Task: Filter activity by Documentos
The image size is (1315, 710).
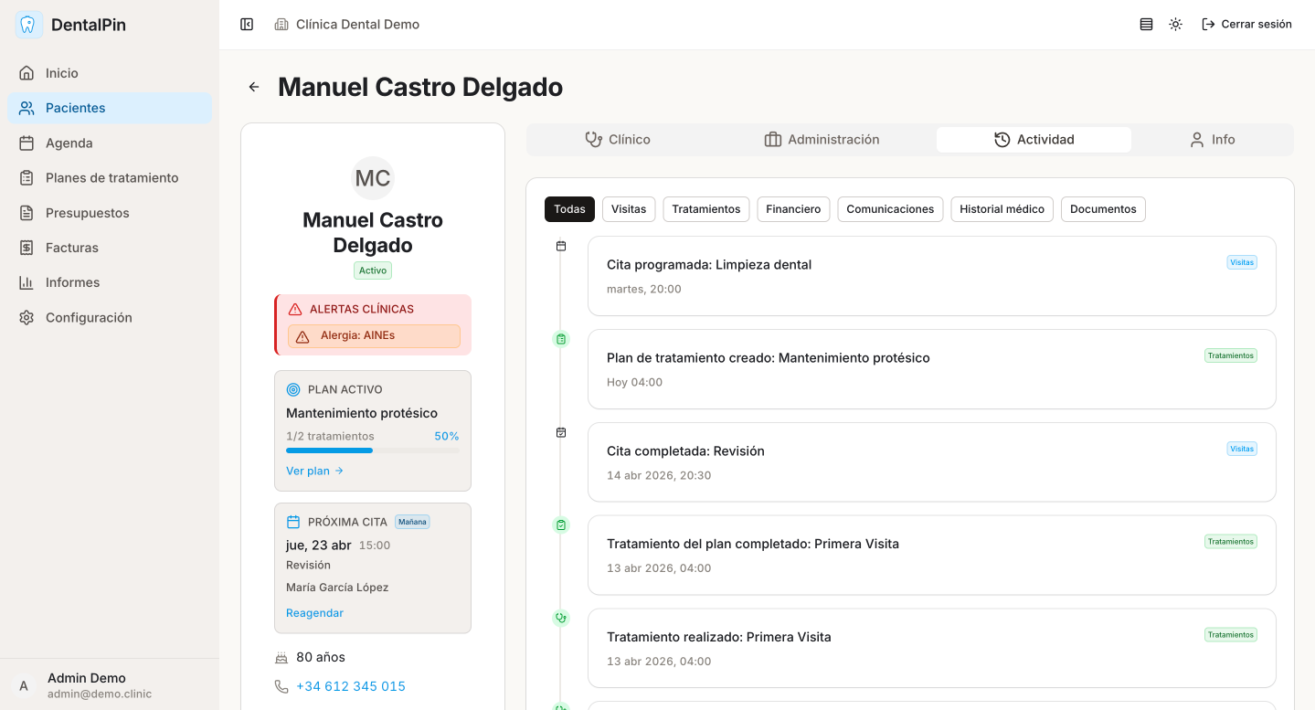Action: click(1102, 209)
